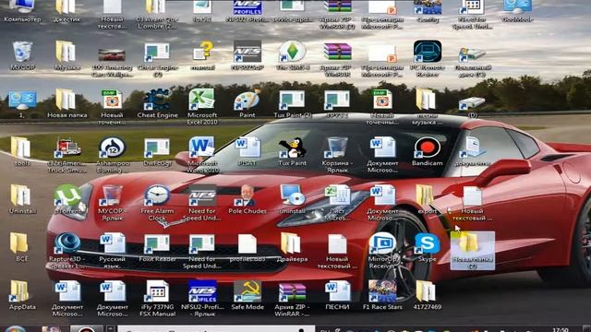Open the Музыка folder
The height and width of the screenshot is (332, 591).
(66, 55)
